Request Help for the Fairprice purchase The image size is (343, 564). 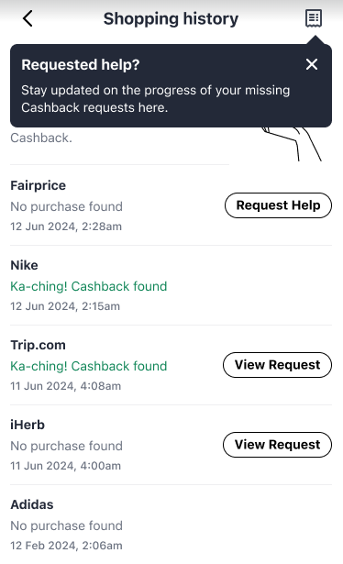(x=278, y=205)
